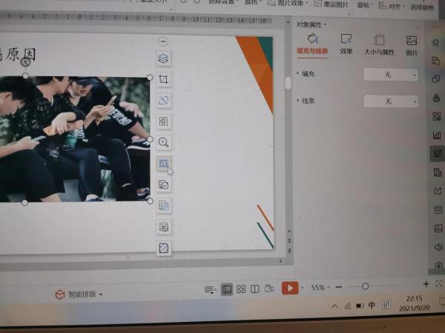
Task: Open the 选择窗格 selection pane
Action: [x=422, y=7]
